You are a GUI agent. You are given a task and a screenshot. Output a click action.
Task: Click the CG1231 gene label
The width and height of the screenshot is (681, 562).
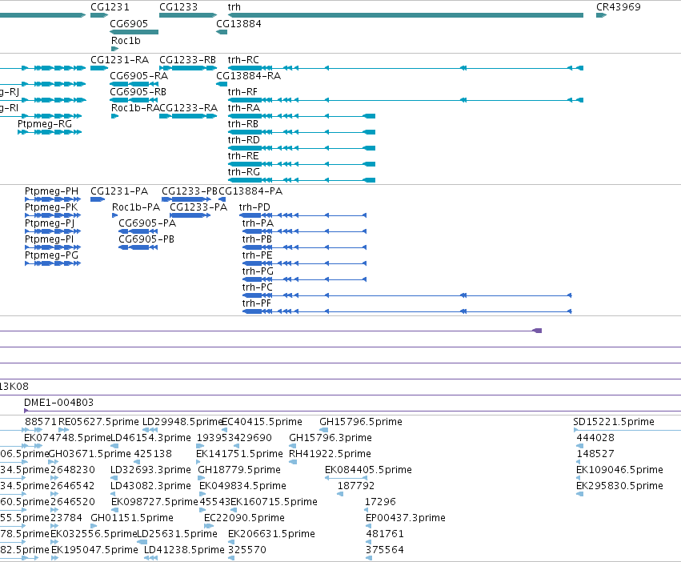coord(110,7)
